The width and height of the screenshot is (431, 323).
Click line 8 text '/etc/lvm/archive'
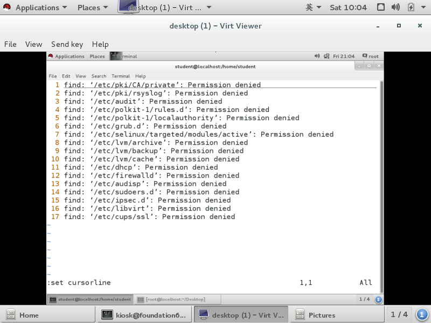point(128,143)
